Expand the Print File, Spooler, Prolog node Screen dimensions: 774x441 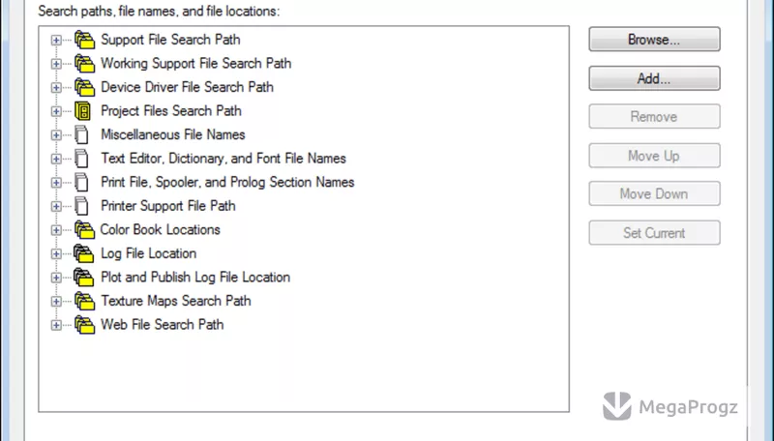(56, 183)
